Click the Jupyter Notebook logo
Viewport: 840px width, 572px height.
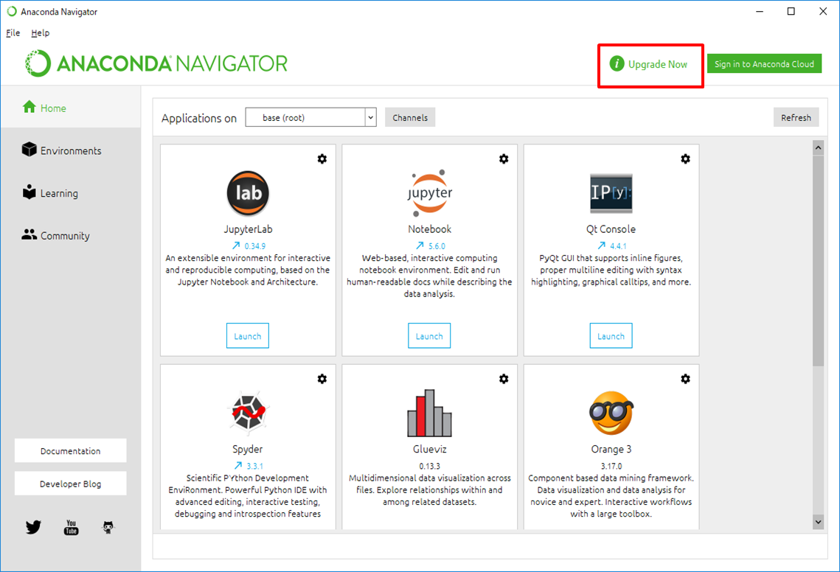(430, 192)
